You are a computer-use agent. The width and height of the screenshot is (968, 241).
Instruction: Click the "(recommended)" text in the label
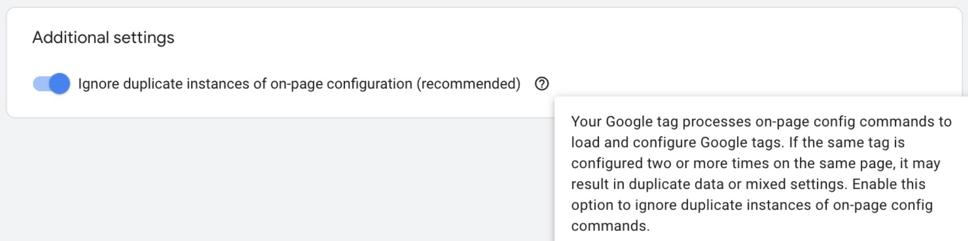click(468, 84)
